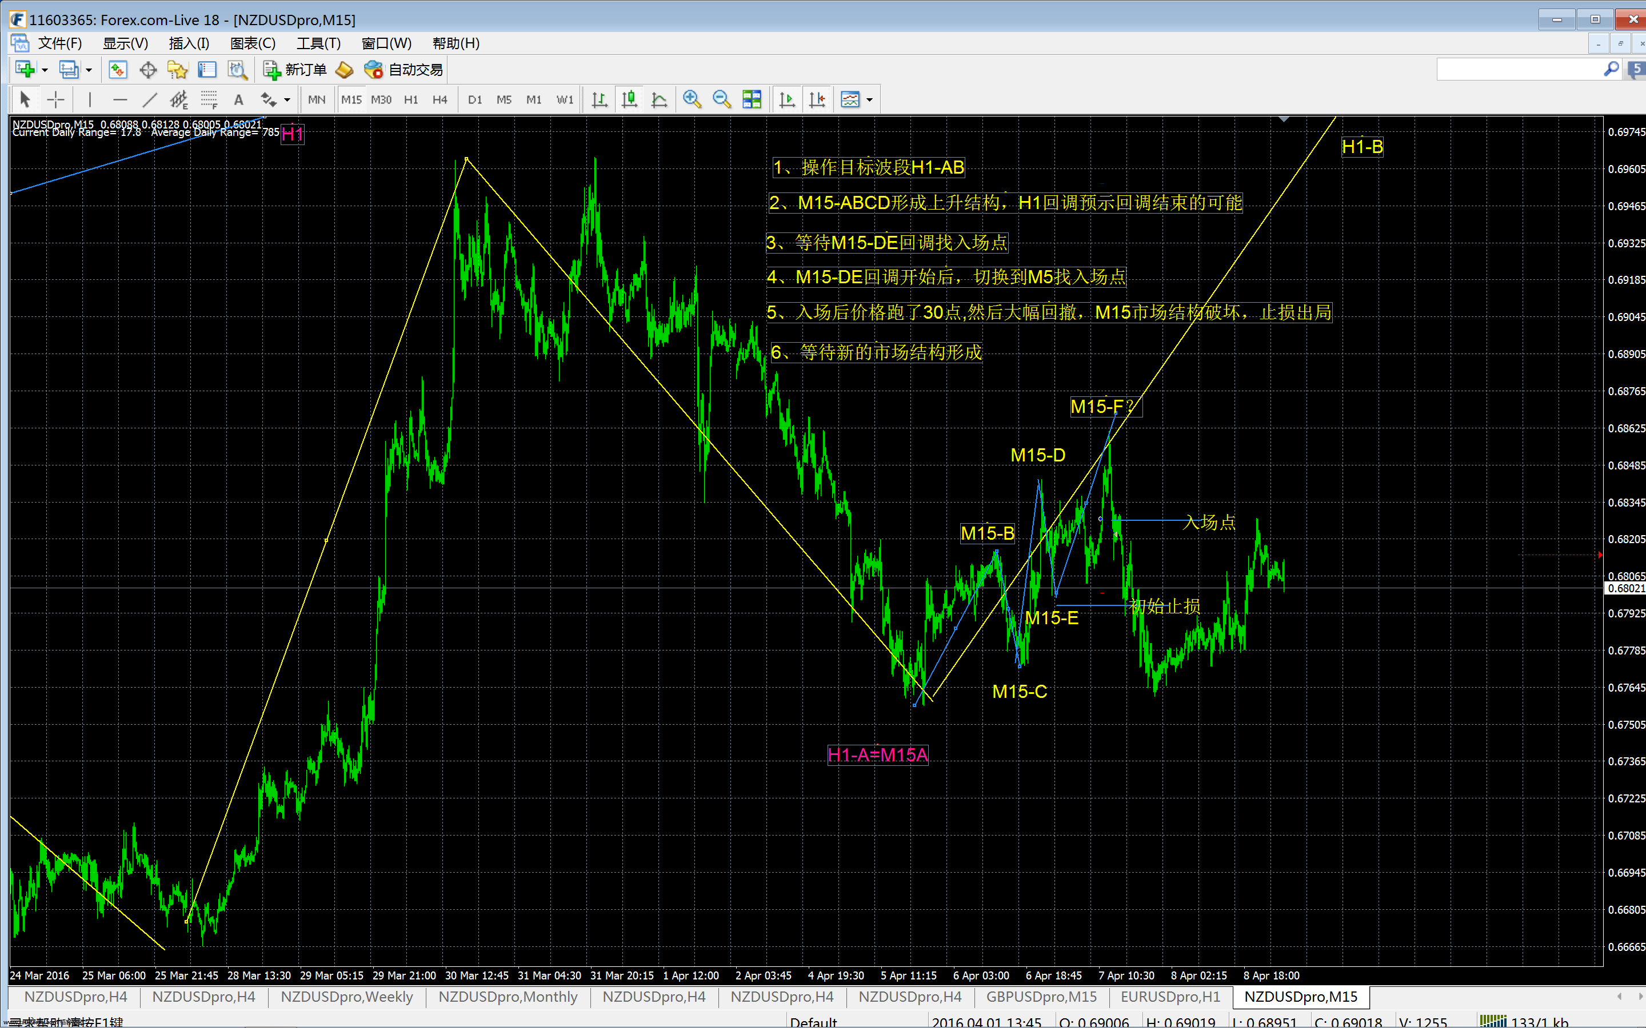The image size is (1646, 1028).
Task: Switch to the EURUSDpro,H1 chart tab
Action: [1170, 996]
